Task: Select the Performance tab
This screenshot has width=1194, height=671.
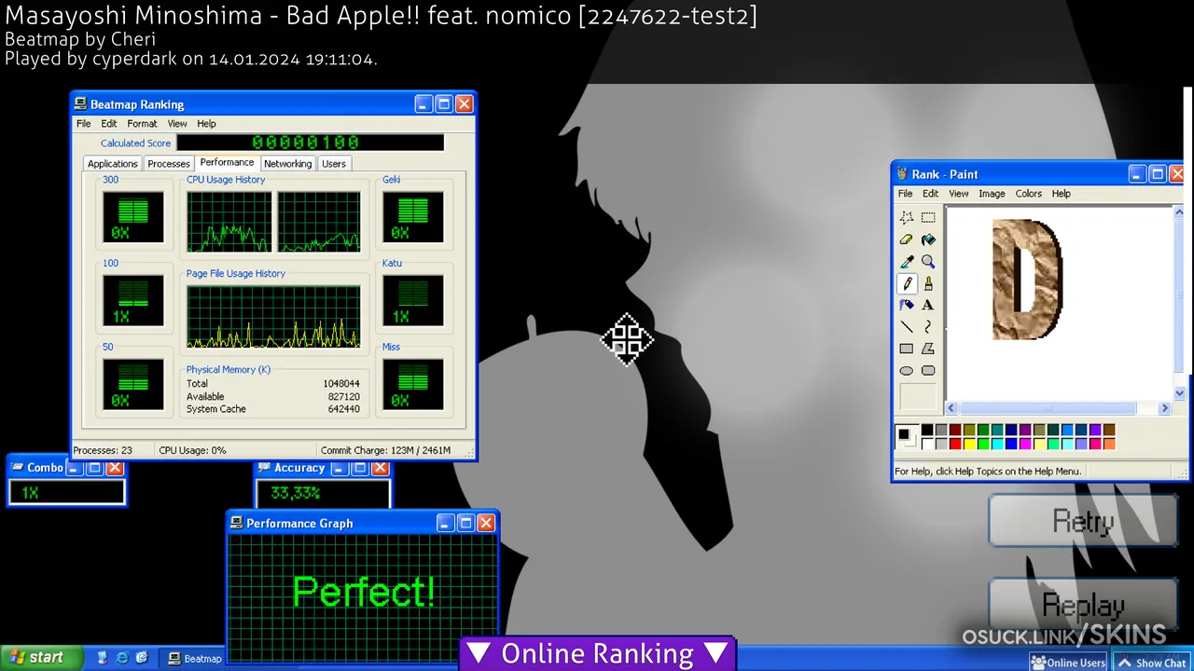Action: 227,163
